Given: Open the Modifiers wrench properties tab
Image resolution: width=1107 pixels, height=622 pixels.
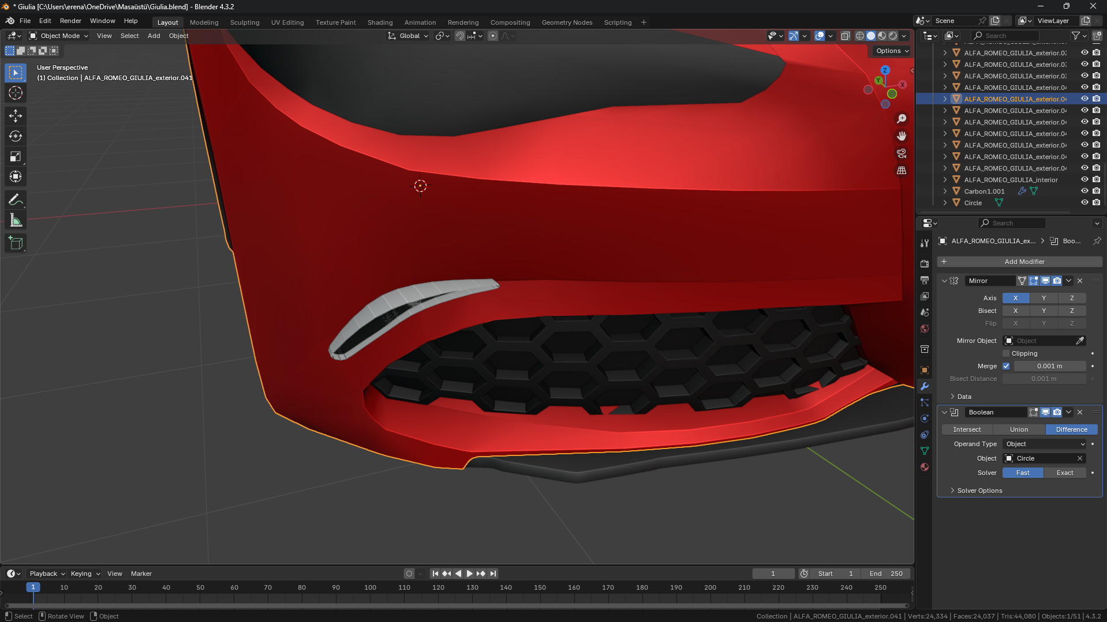Looking at the screenshot, I should [925, 386].
